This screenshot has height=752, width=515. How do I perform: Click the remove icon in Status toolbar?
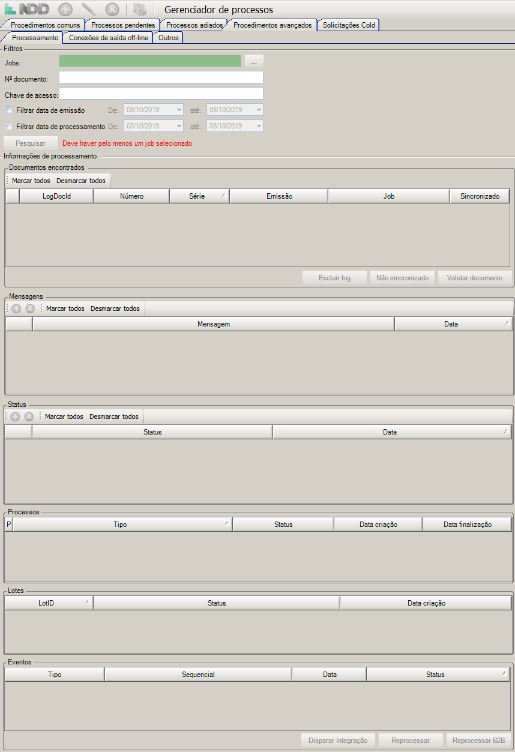tap(29, 417)
